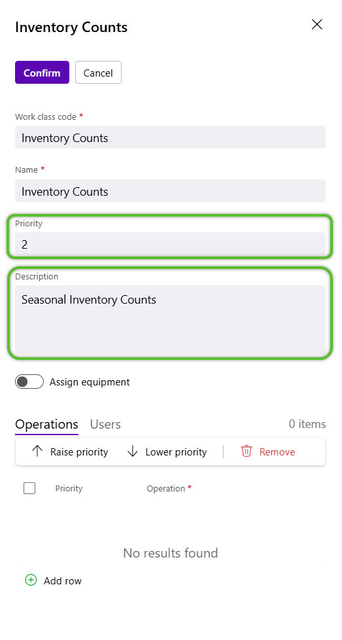Focus the Priority field showing 2

coord(171,243)
